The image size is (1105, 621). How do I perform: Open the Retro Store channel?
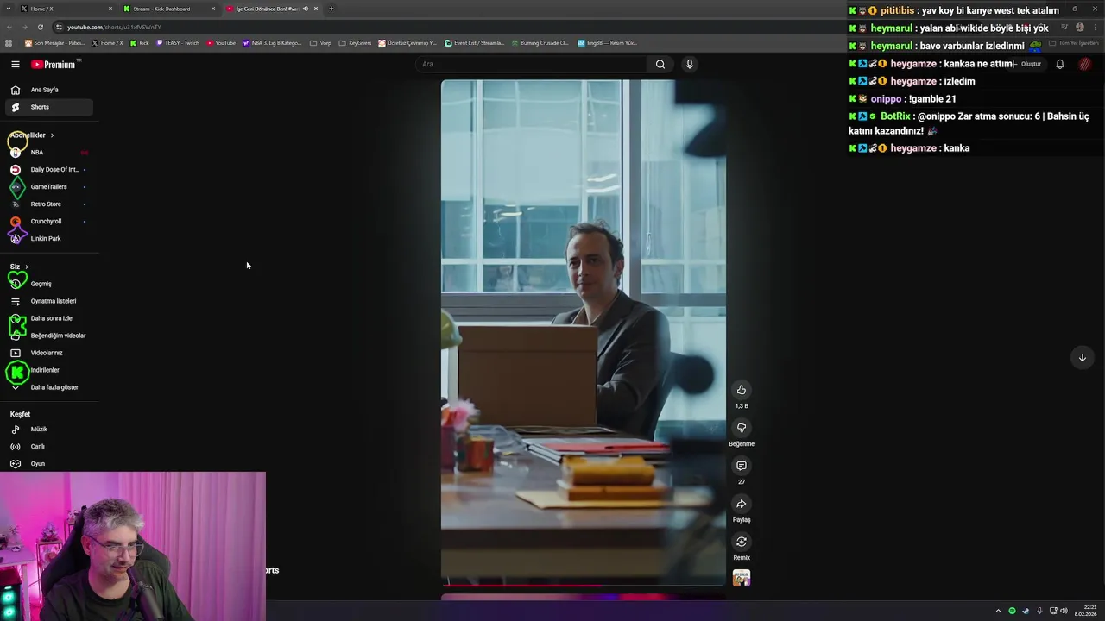(48, 204)
